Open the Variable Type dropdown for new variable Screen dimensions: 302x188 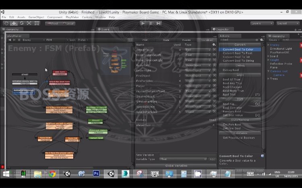coord(183,159)
